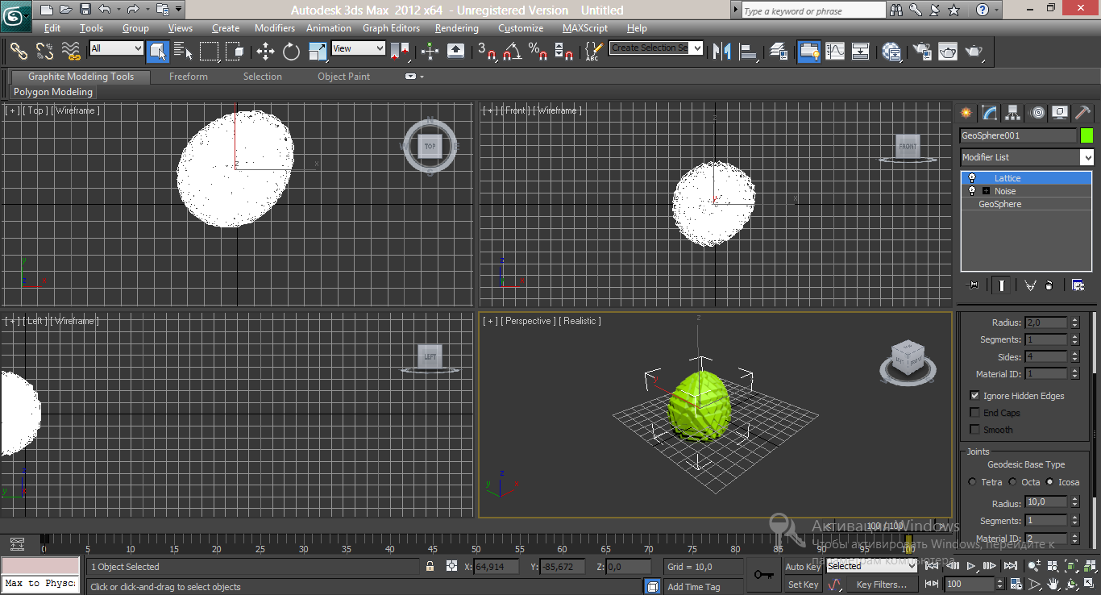The width and height of the screenshot is (1101, 595).
Task: Click the Polygon Modeling panel button
Action: (53, 92)
